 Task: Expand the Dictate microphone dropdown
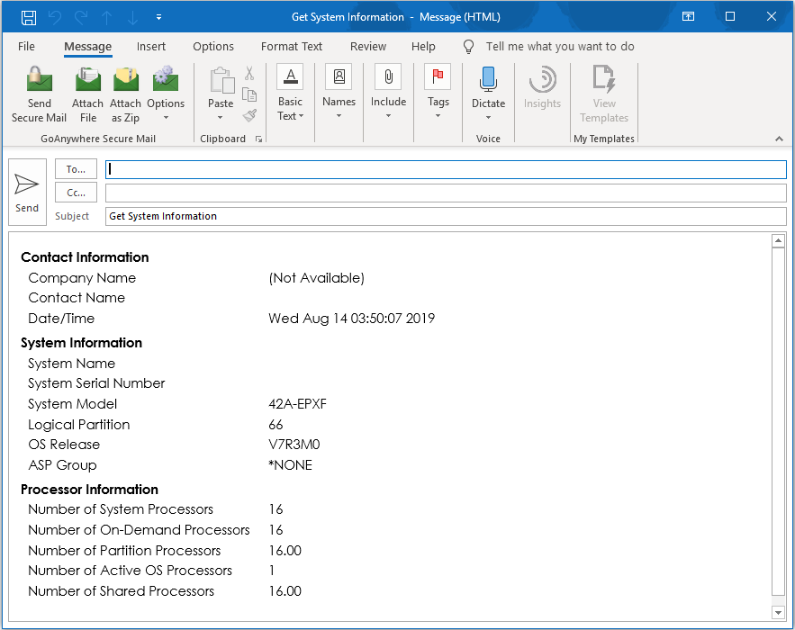488,117
